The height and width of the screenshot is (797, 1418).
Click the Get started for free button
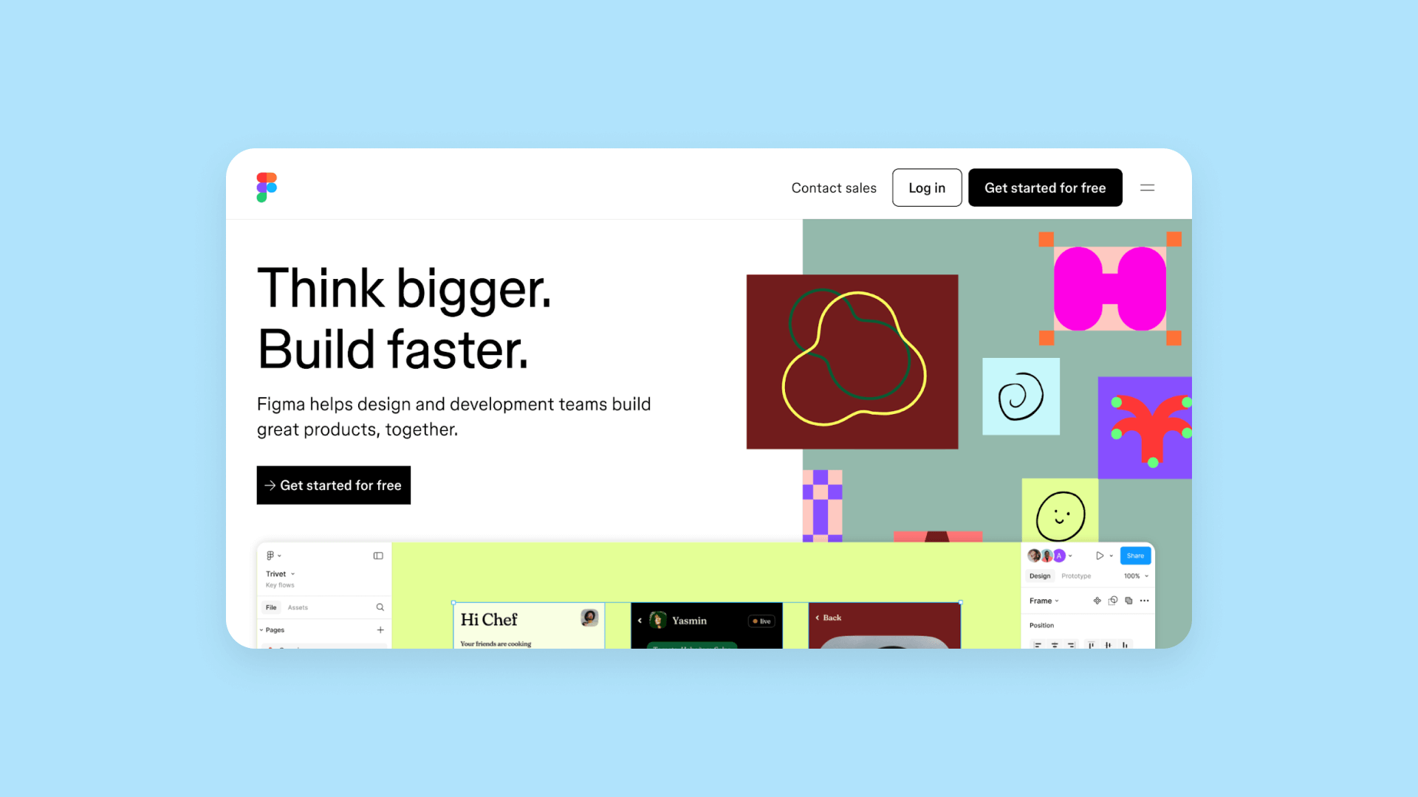[1045, 187]
